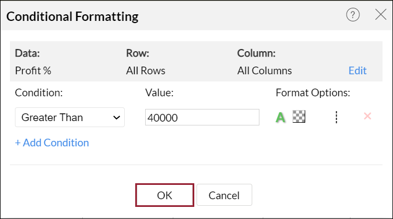Click the All Rows value text
Image resolution: width=393 pixels, height=219 pixels.
tap(146, 71)
